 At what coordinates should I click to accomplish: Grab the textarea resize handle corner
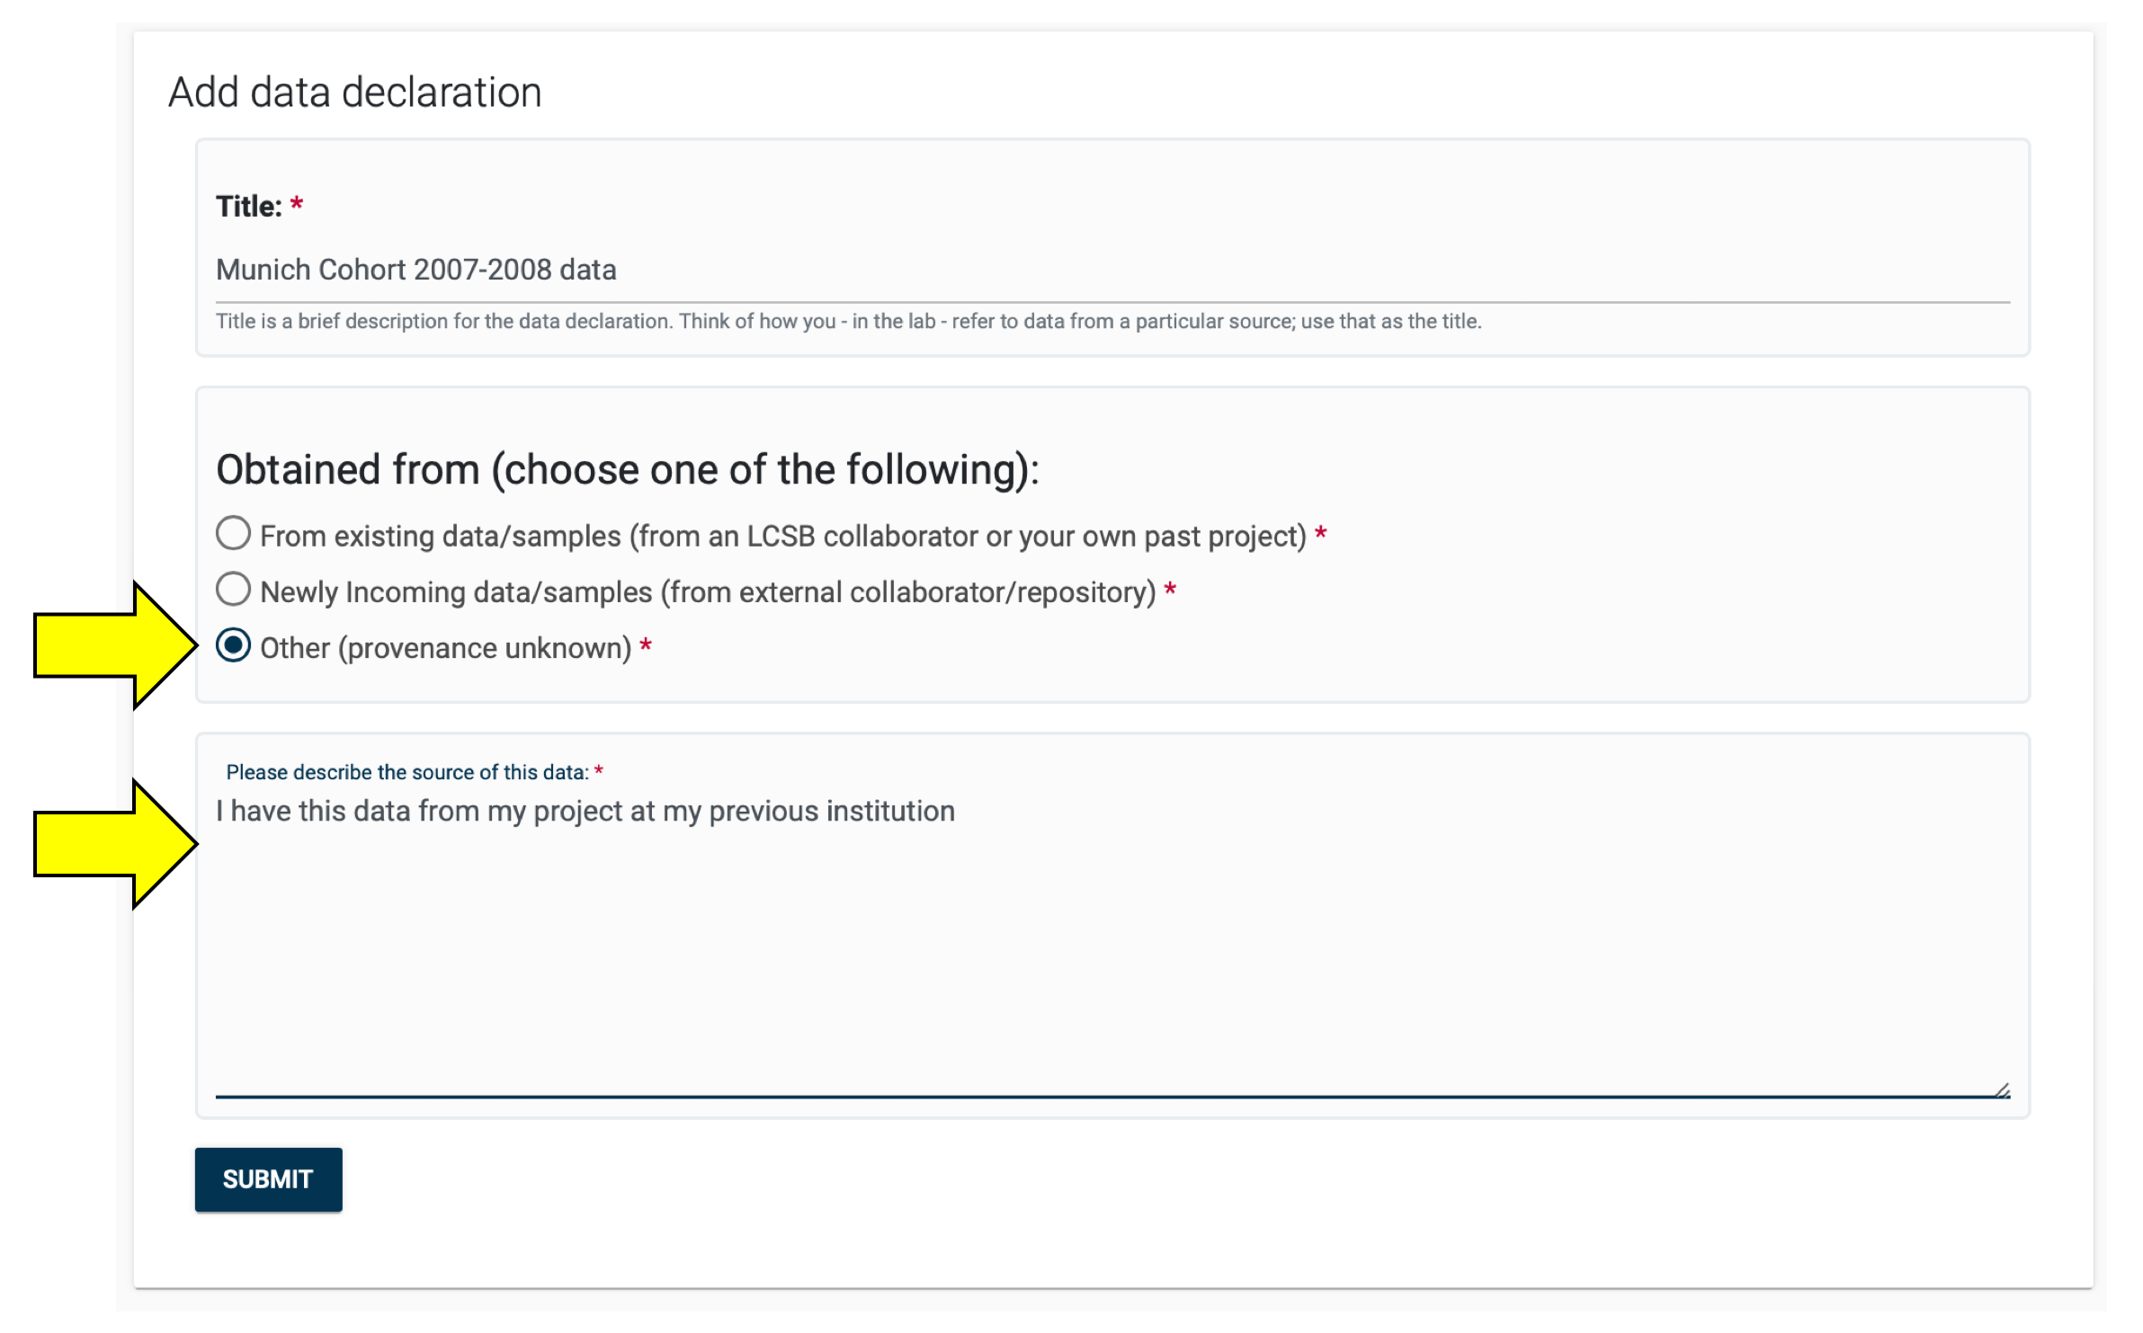click(2002, 1090)
